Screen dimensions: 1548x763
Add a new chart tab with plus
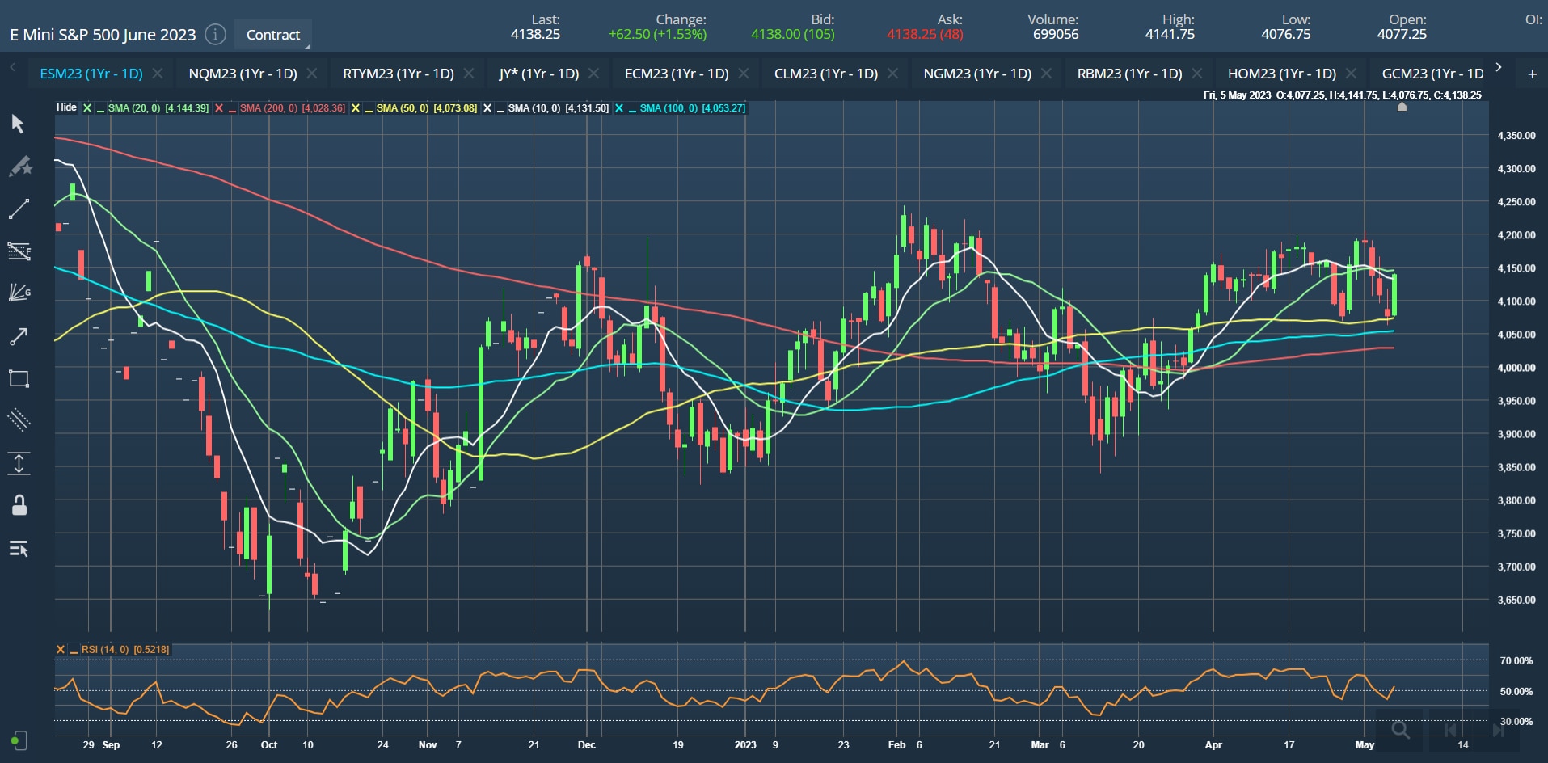point(1532,74)
